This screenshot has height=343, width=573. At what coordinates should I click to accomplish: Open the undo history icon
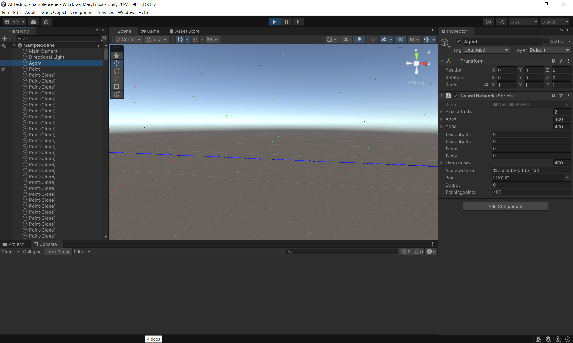point(489,22)
